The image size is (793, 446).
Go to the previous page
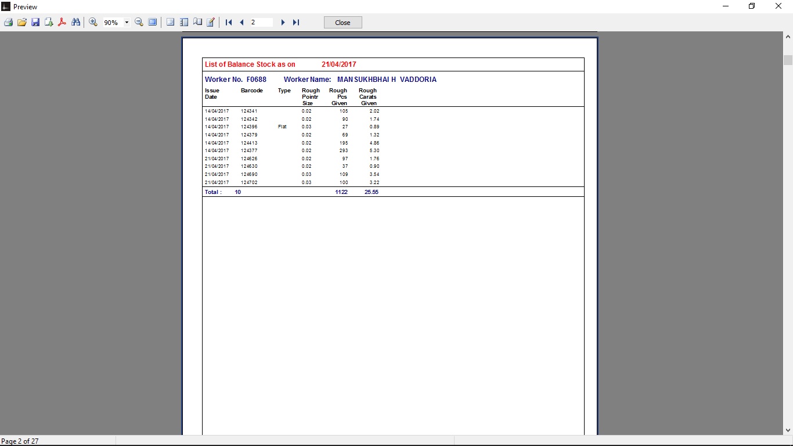click(242, 22)
